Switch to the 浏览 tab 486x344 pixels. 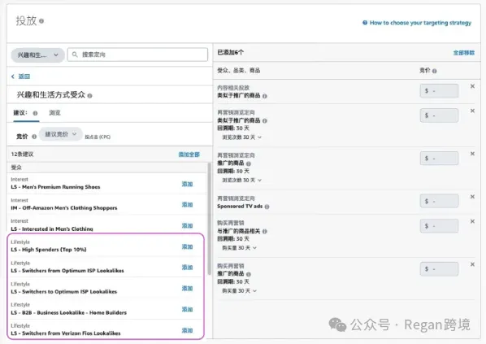pyautogui.click(x=54, y=113)
